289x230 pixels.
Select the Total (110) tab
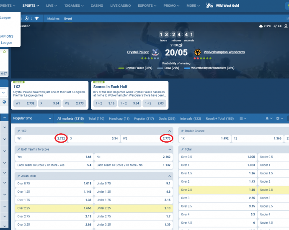(x=96, y=118)
